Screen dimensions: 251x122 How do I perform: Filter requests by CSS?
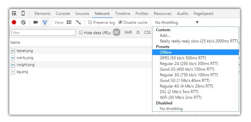[147, 32]
